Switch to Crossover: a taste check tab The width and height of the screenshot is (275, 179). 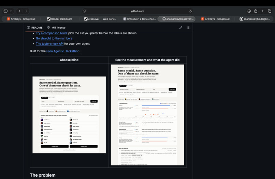click(140, 19)
